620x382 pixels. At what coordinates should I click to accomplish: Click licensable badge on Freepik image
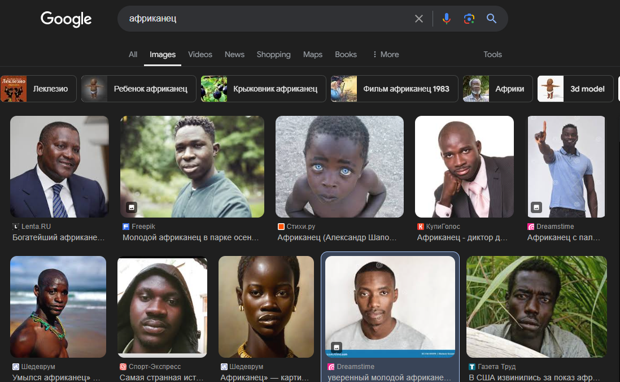point(132,207)
